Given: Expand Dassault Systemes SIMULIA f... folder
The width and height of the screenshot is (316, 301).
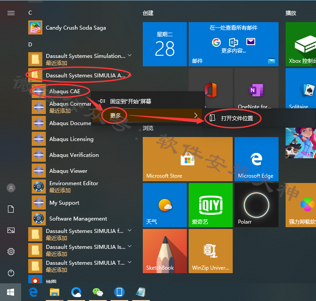Looking at the screenshot, I should [81, 234].
